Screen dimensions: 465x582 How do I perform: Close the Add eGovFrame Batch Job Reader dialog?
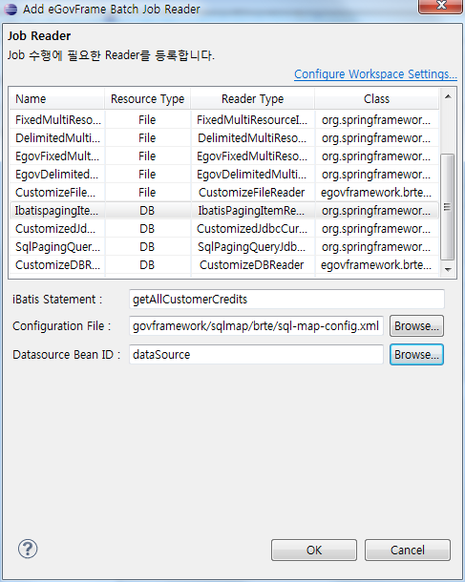point(441,7)
